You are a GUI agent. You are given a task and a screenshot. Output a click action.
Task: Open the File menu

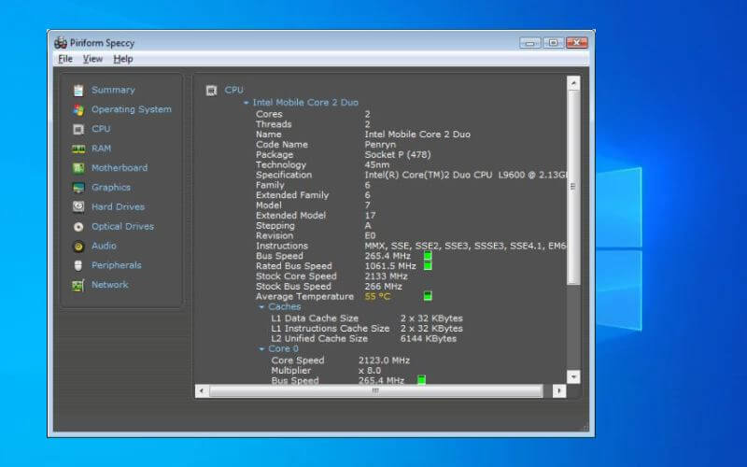[x=64, y=59]
